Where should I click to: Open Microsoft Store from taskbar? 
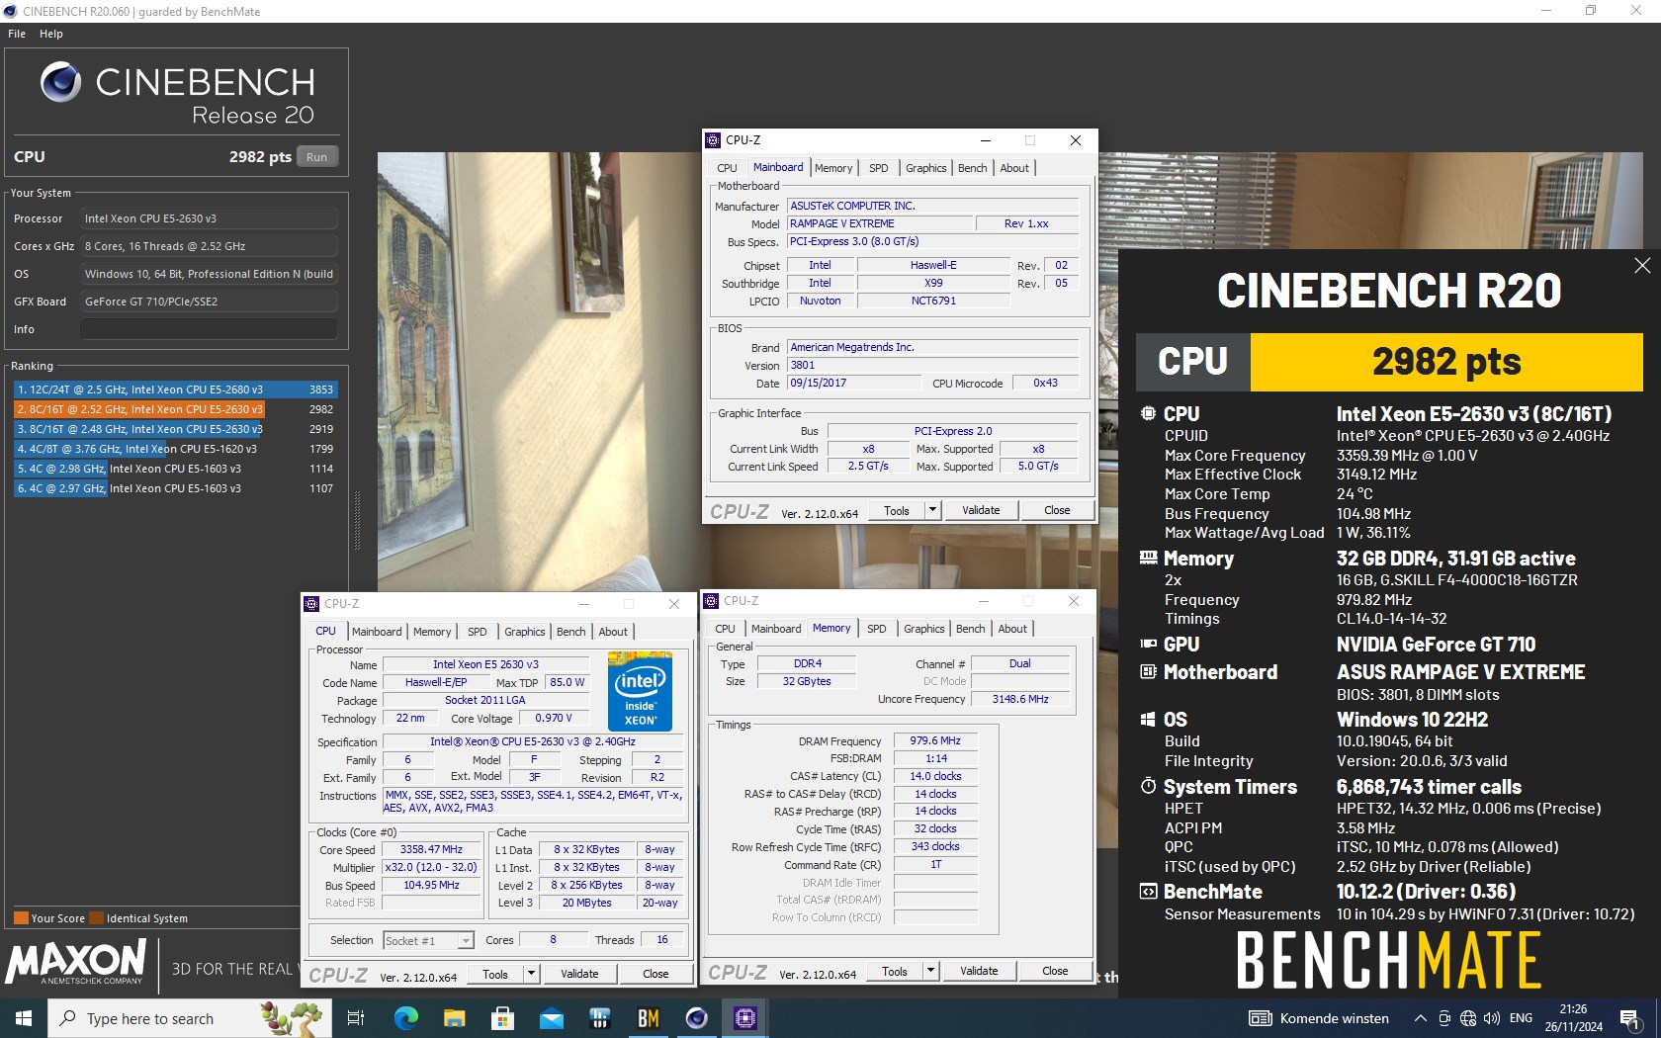[x=502, y=1018]
